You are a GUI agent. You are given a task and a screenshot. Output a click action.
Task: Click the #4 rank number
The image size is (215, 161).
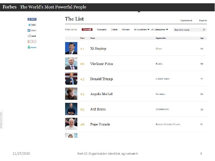coord(82,94)
